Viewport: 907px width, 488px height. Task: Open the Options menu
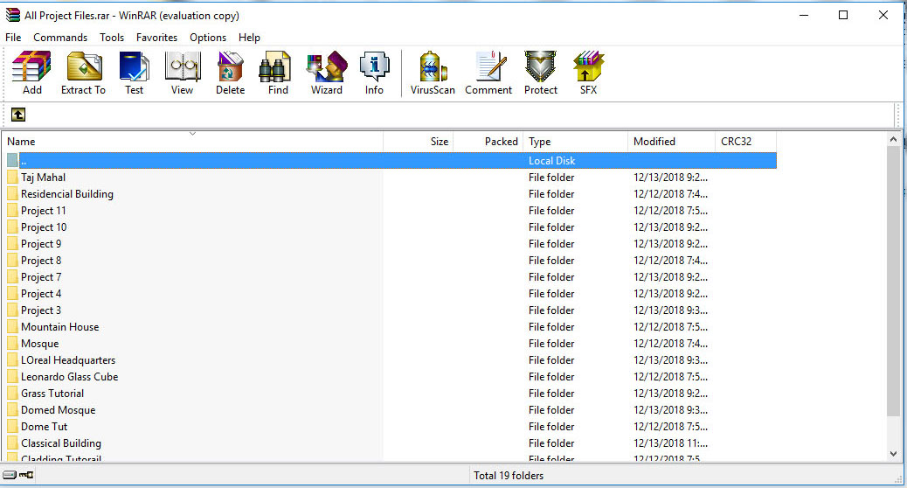[x=208, y=37]
